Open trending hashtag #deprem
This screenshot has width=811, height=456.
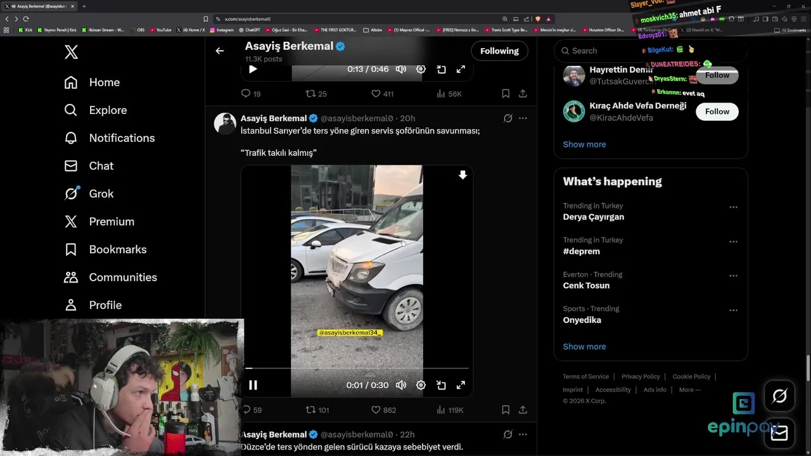582,251
